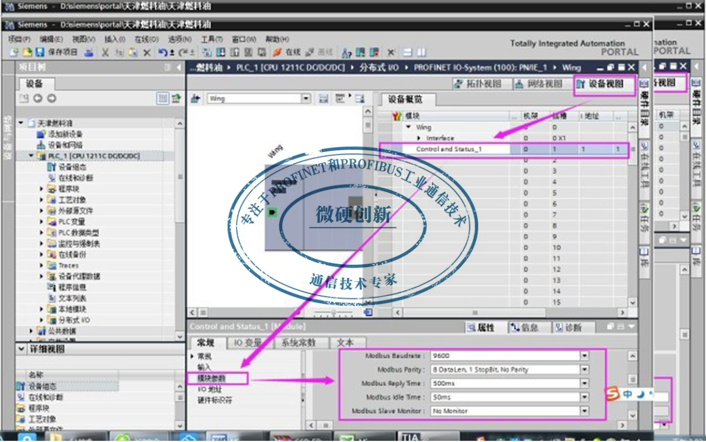Open the Modbus Reply Time dropdown
706x442 pixels.
[x=585, y=384]
